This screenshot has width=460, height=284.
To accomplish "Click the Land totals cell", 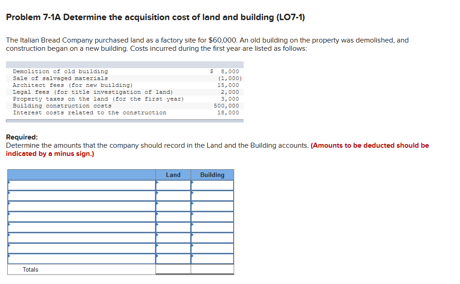I will pyautogui.click(x=174, y=269).
